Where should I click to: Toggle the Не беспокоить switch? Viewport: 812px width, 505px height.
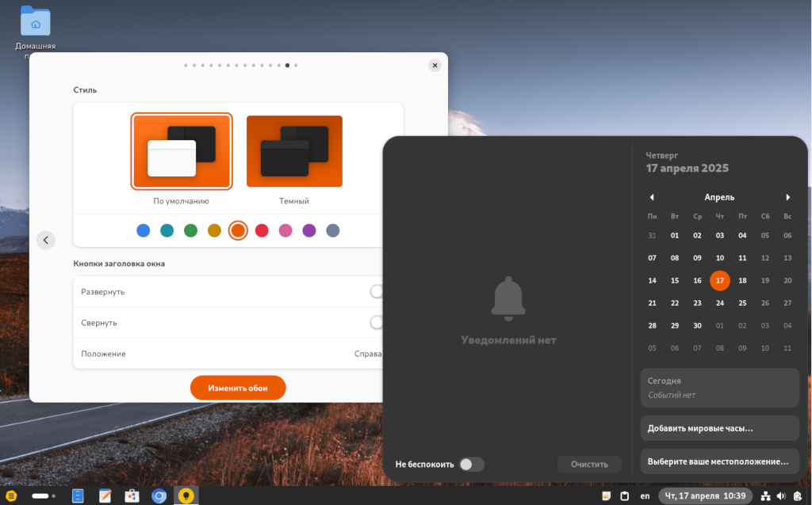(471, 465)
